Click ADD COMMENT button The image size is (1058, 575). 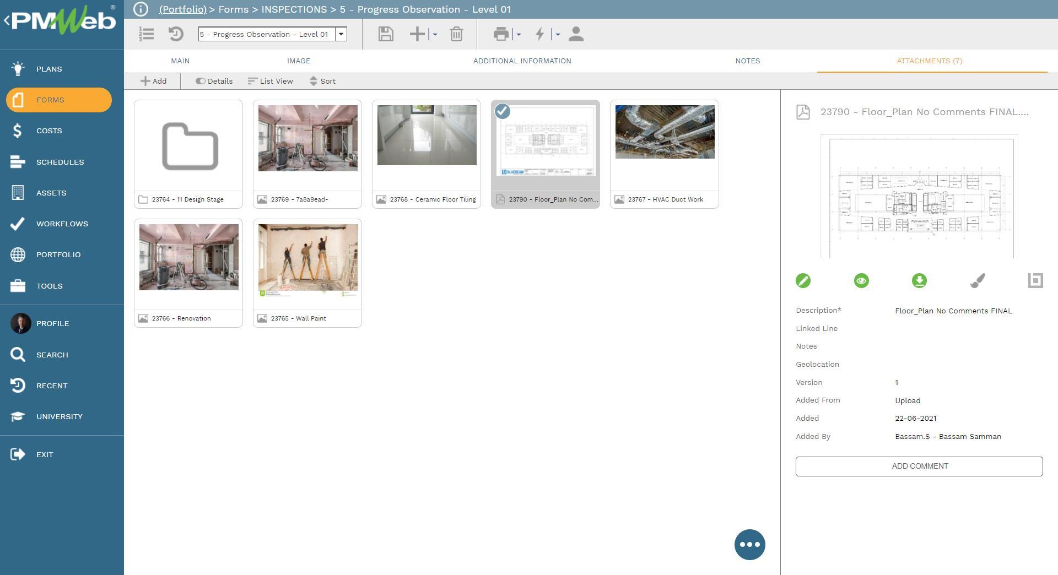pyautogui.click(x=919, y=466)
